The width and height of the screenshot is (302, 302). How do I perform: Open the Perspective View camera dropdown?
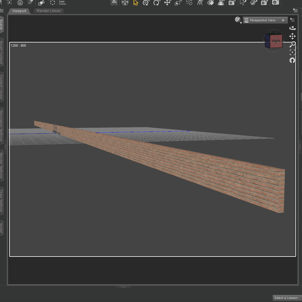(265, 20)
